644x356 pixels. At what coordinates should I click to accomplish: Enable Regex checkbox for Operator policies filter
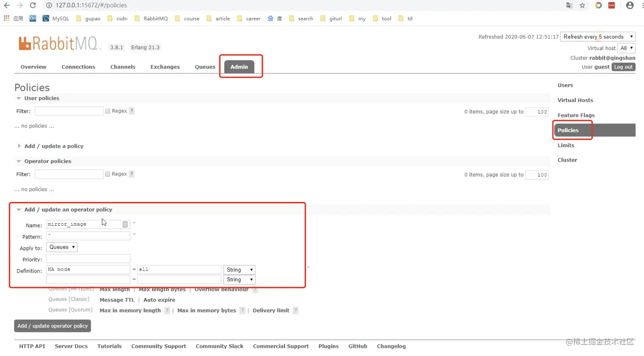point(108,174)
